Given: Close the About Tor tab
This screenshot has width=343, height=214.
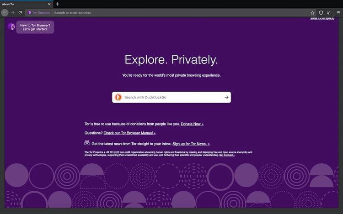Looking at the screenshot, I should [x=49, y=4].
